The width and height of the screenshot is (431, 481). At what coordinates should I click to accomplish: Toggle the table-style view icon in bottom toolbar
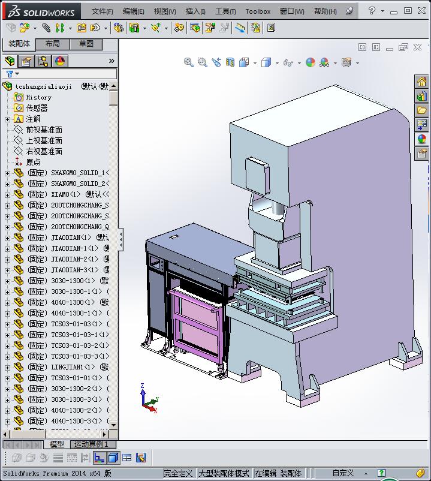[127, 458]
